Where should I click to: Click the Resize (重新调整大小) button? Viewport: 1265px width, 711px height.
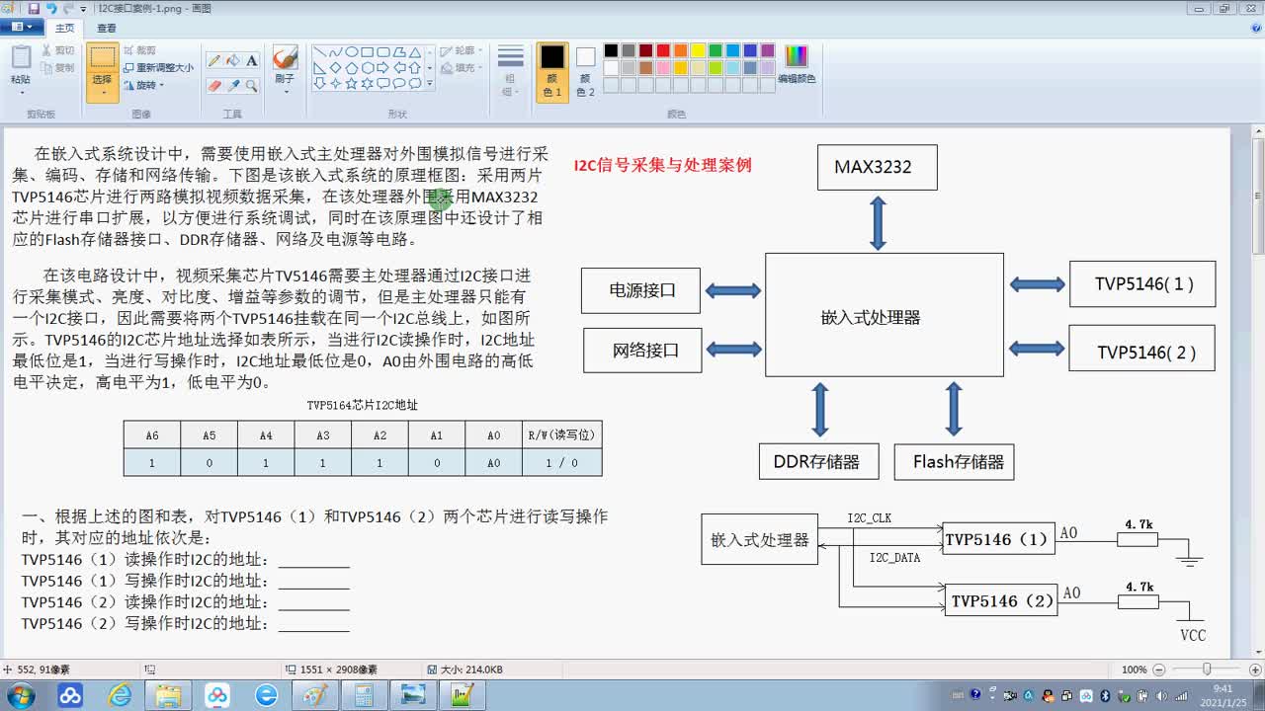coord(159,68)
